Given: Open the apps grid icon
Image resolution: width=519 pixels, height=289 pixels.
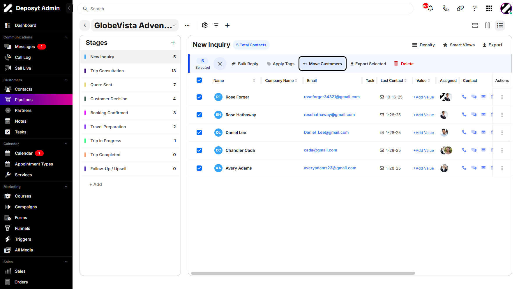Looking at the screenshot, I should [489, 8].
